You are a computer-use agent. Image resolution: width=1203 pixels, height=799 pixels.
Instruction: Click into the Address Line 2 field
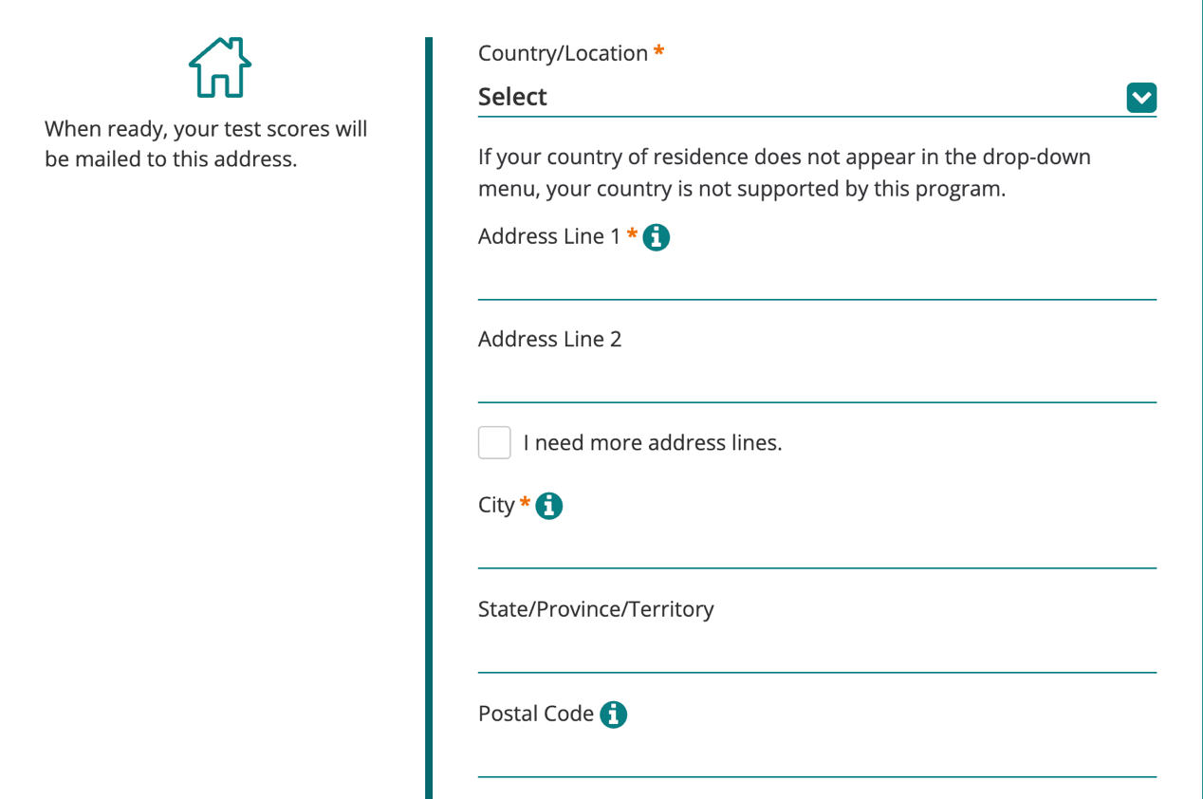[x=816, y=383]
